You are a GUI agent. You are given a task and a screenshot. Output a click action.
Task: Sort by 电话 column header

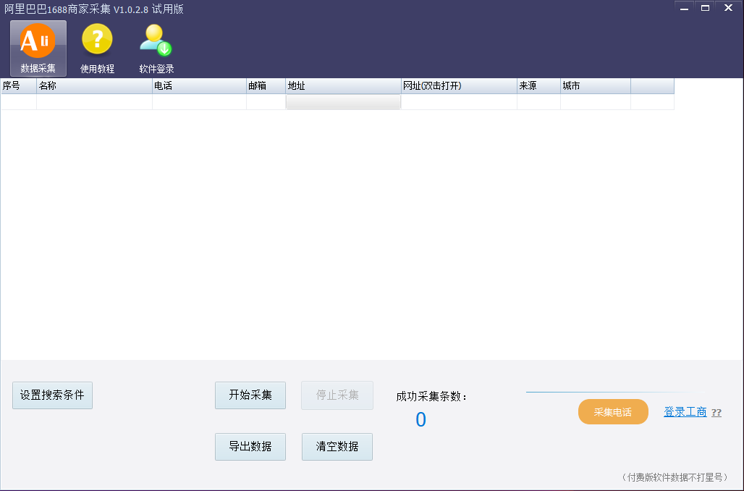point(199,86)
